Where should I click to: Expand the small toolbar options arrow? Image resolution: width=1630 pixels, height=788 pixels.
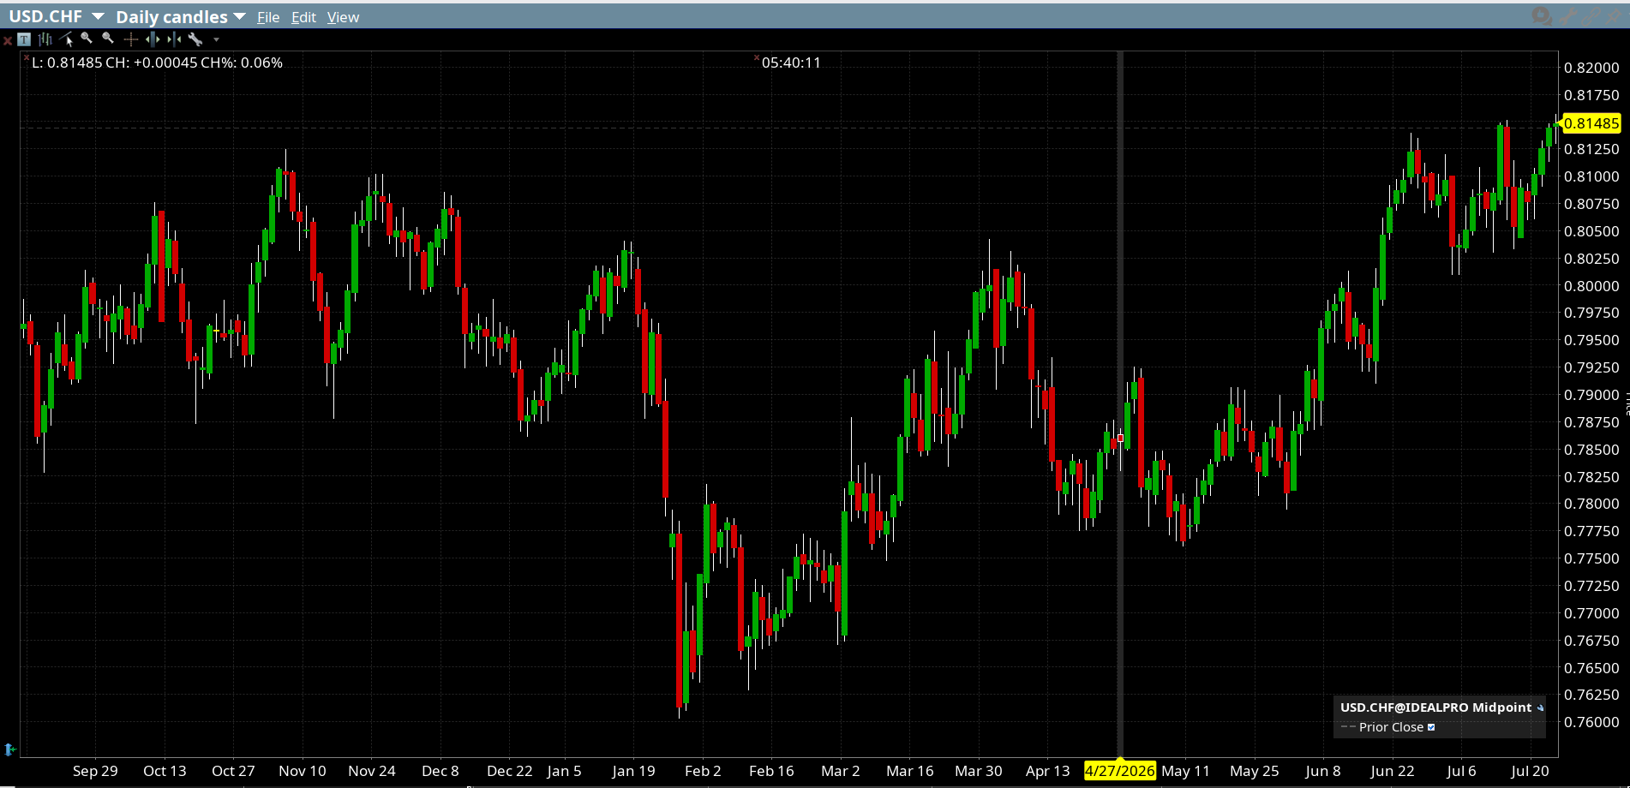coord(216,40)
